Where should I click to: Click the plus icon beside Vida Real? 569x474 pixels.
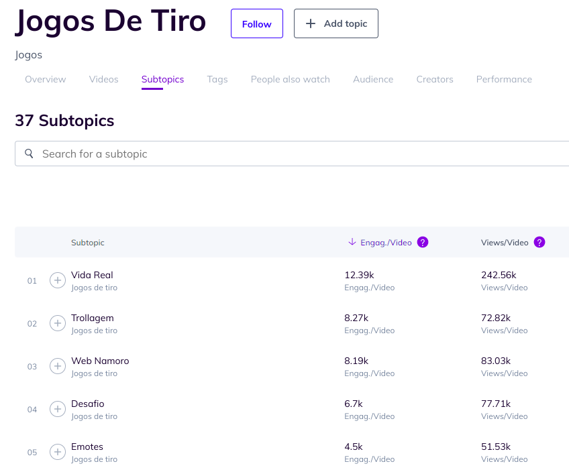58,281
